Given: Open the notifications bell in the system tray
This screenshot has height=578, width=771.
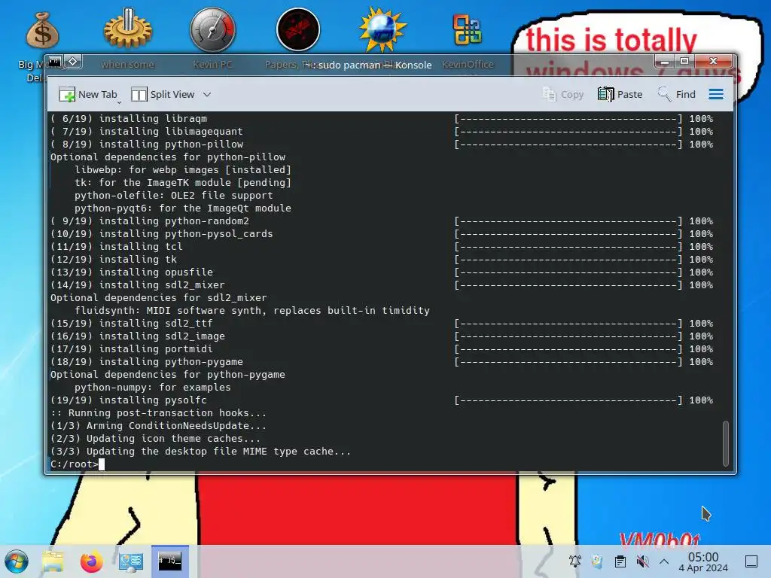Looking at the screenshot, I should [x=574, y=561].
